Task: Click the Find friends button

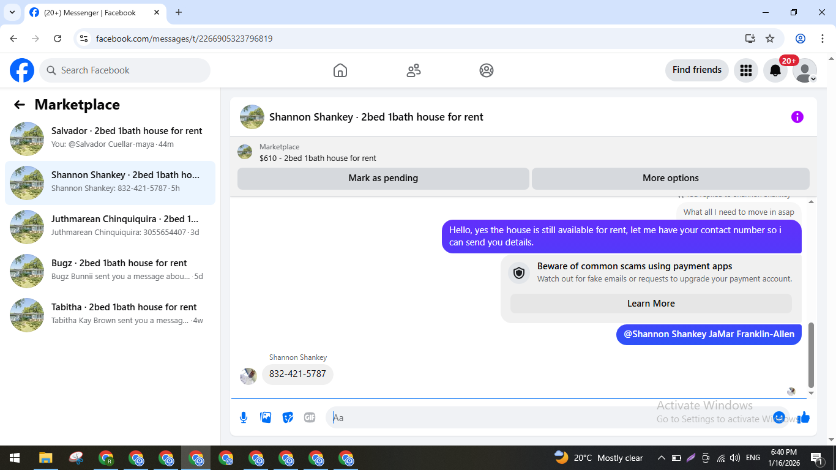Action: pos(697,70)
